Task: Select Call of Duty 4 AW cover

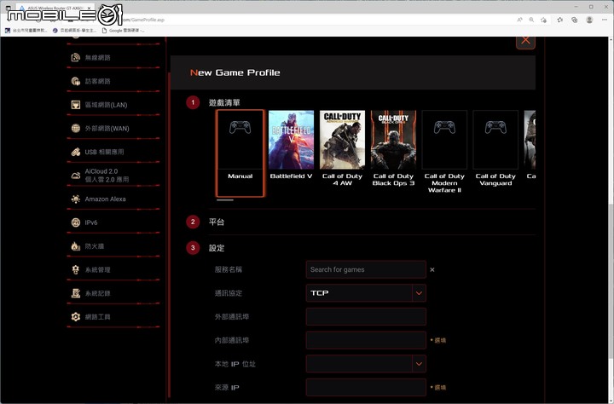Action: pos(342,140)
